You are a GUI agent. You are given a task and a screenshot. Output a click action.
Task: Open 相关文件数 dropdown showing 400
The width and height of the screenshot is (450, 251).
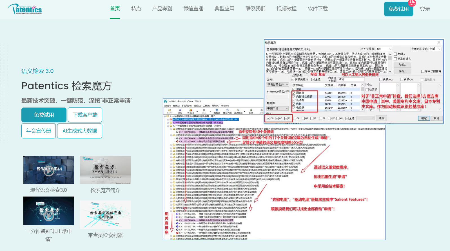(x=384, y=49)
